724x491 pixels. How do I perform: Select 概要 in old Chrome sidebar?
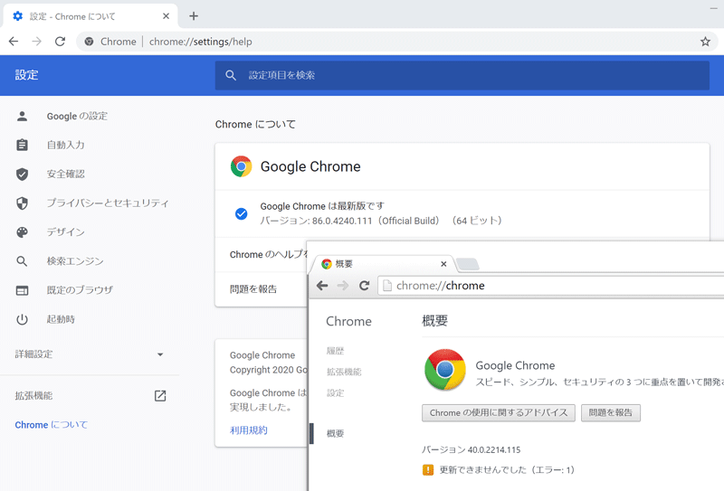[335, 433]
